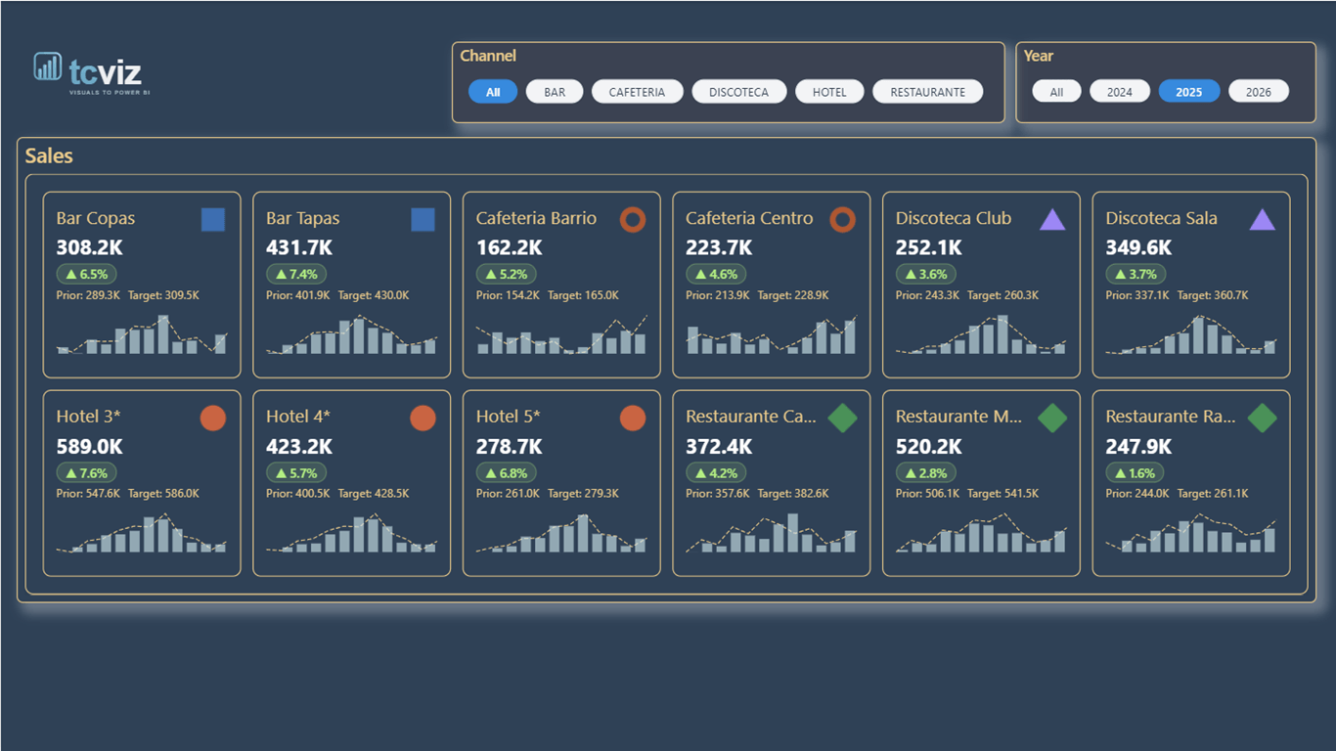Screen dimensions: 1336x751
Task: Open the Discoteca Sala monthly sales chart
Action: click(x=1191, y=334)
